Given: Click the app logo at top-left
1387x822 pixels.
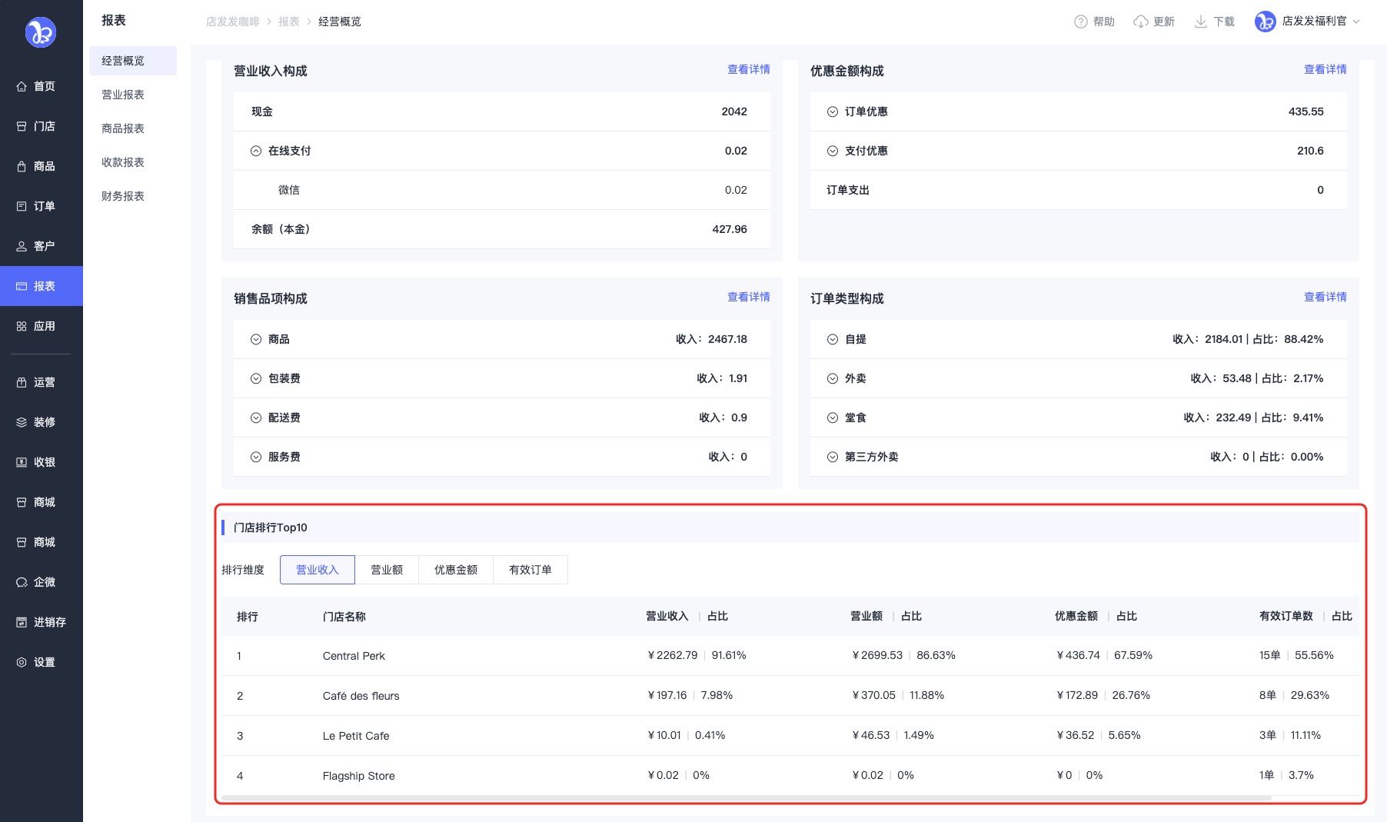Looking at the screenshot, I should pos(41,32).
